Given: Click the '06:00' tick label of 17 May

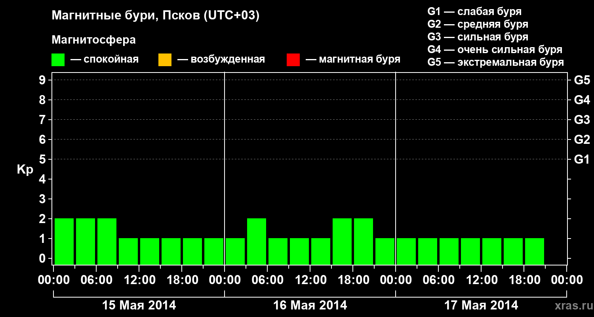Looking at the screenshot, I should pos(439,280).
